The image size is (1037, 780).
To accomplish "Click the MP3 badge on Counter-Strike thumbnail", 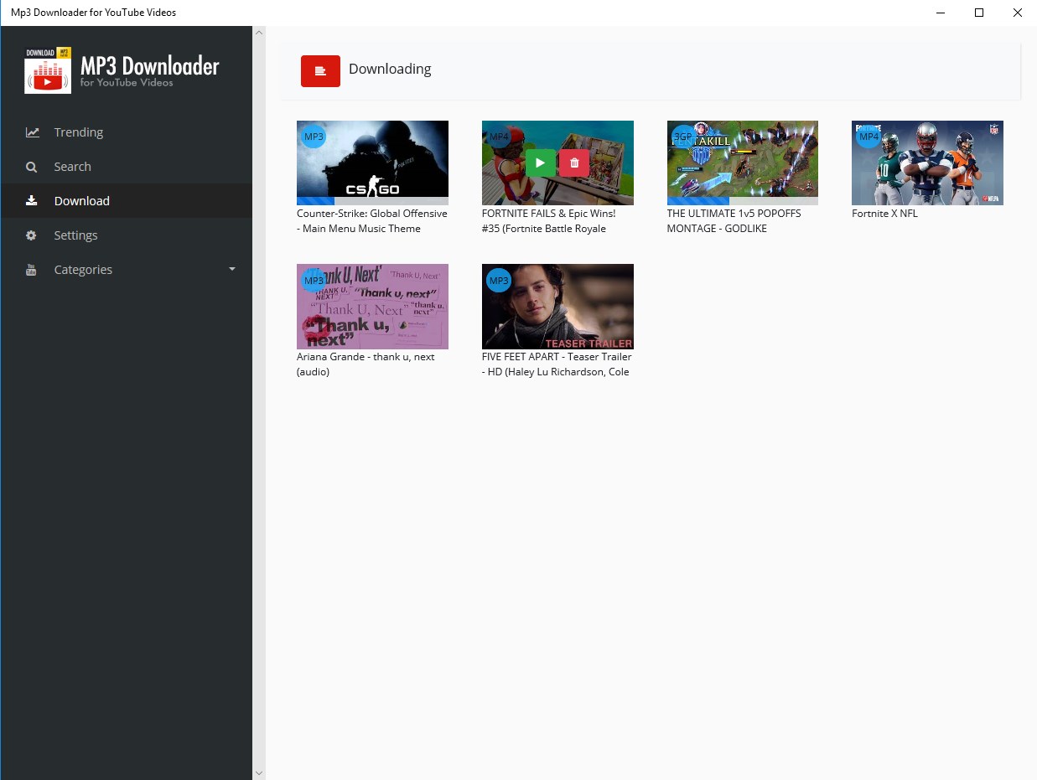I will [314, 137].
